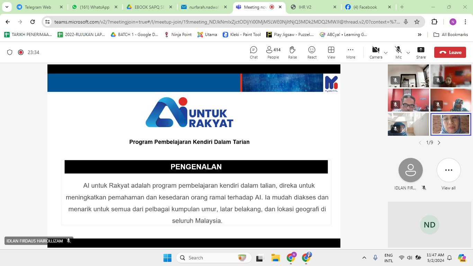This screenshot has width=473, height=266.
Task: Click the site information icon in address bar
Action: pos(48,22)
